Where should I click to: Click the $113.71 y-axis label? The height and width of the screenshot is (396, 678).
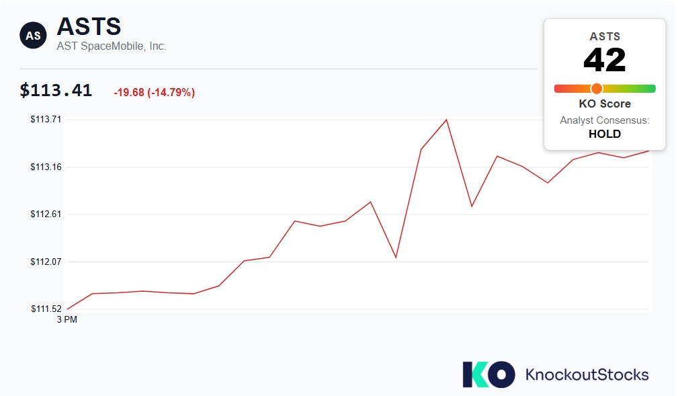[46, 120]
